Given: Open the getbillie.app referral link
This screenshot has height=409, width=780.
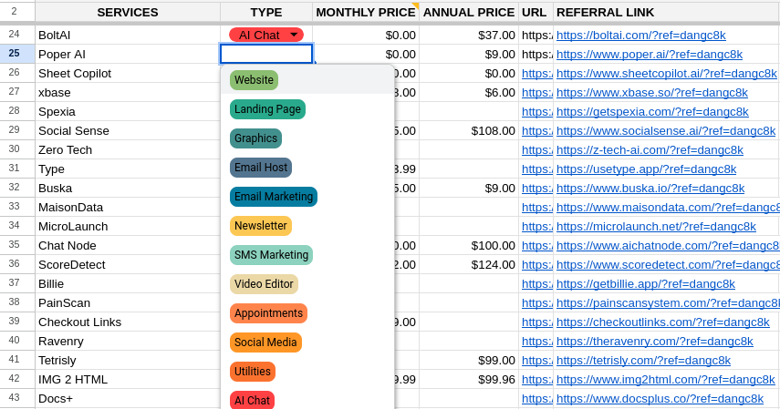Looking at the screenshot, I should click(646, 284).
